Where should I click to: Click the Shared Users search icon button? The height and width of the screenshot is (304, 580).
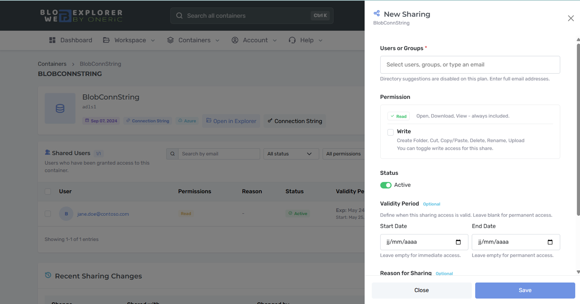click(x=173, y=154)
